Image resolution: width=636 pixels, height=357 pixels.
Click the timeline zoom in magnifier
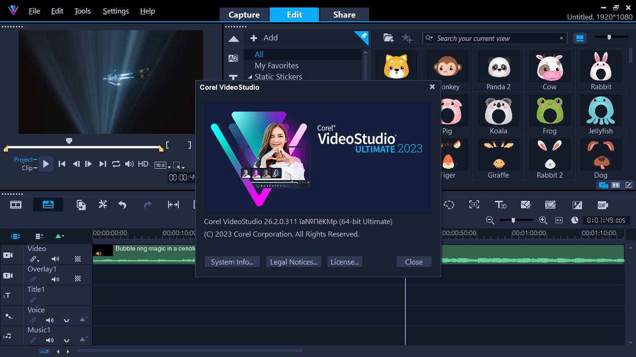tap(543, 220)
